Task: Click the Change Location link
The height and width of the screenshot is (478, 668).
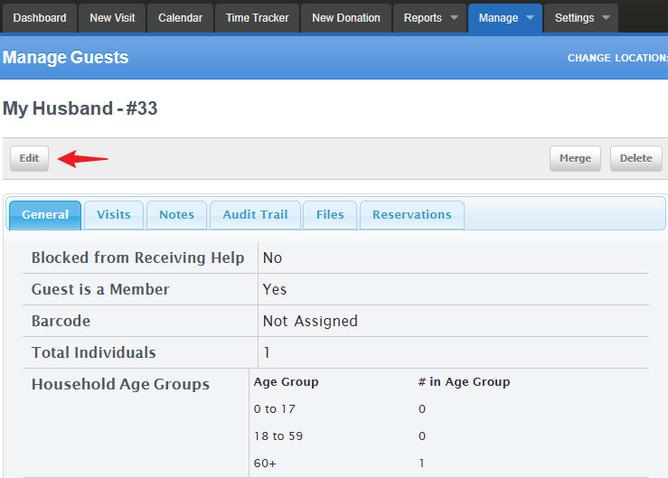Action: pos(617,58)
